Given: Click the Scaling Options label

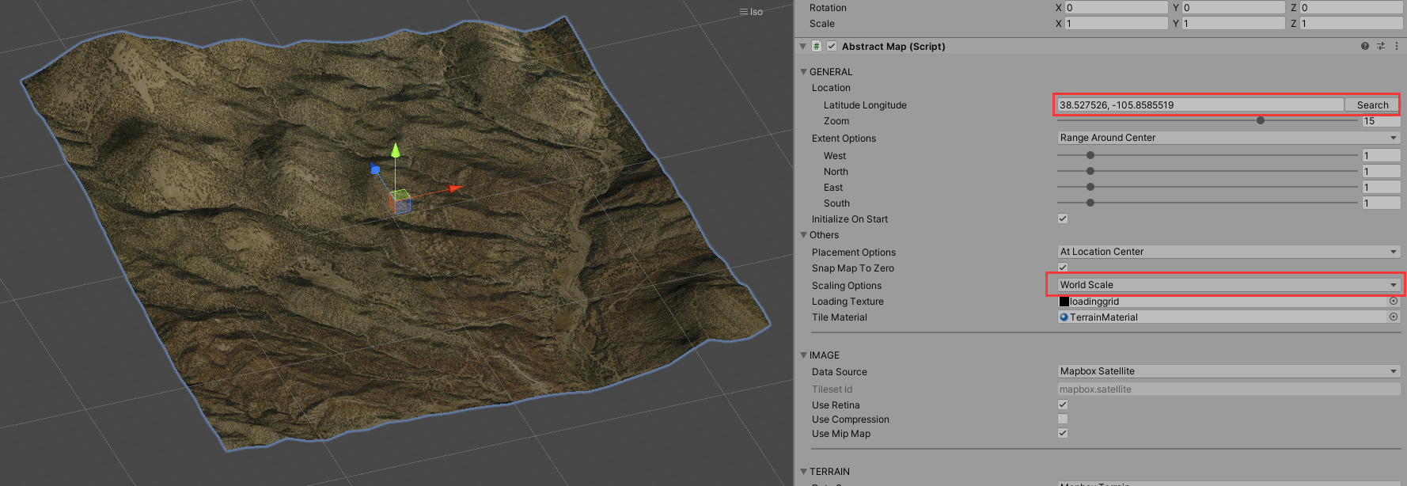Looking at the screenshot, I should pos(847,285).
